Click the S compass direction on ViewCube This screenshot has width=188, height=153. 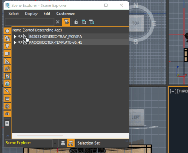coord(136,42)
